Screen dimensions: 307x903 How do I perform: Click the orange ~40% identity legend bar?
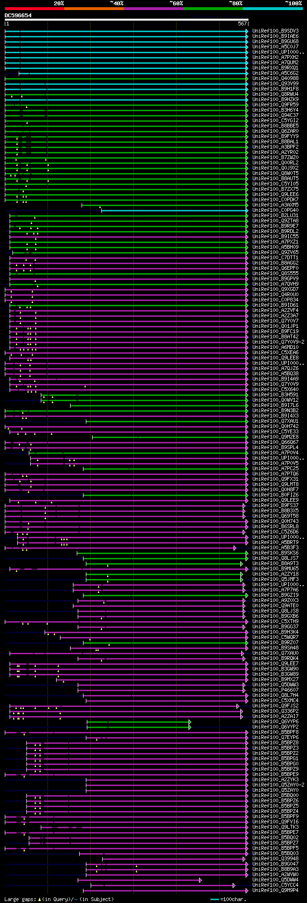pos(94,9)
